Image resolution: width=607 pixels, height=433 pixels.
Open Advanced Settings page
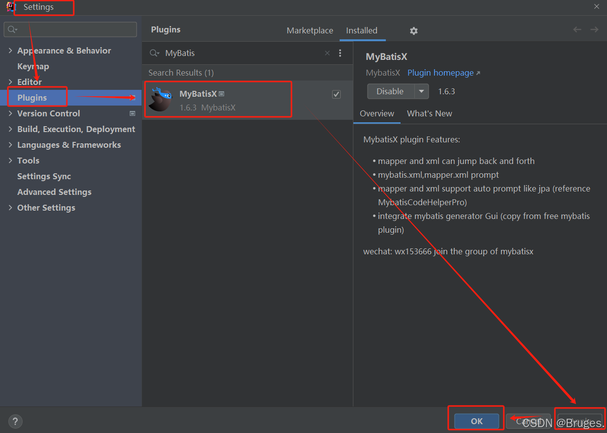tap(54, 192)
